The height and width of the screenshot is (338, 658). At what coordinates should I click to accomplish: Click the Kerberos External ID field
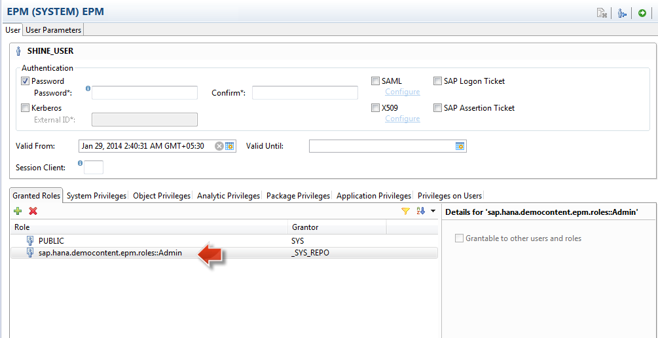[x=145, y=120]
